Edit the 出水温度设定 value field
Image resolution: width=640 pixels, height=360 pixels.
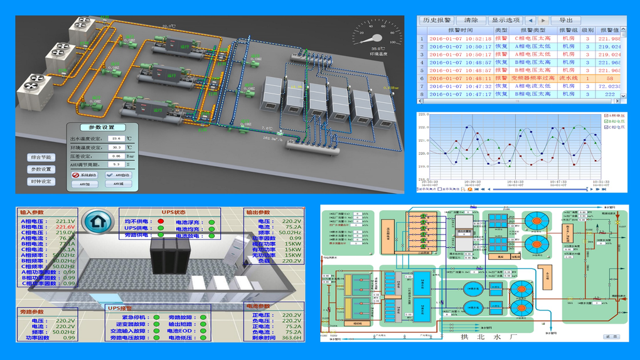(116, 139)
